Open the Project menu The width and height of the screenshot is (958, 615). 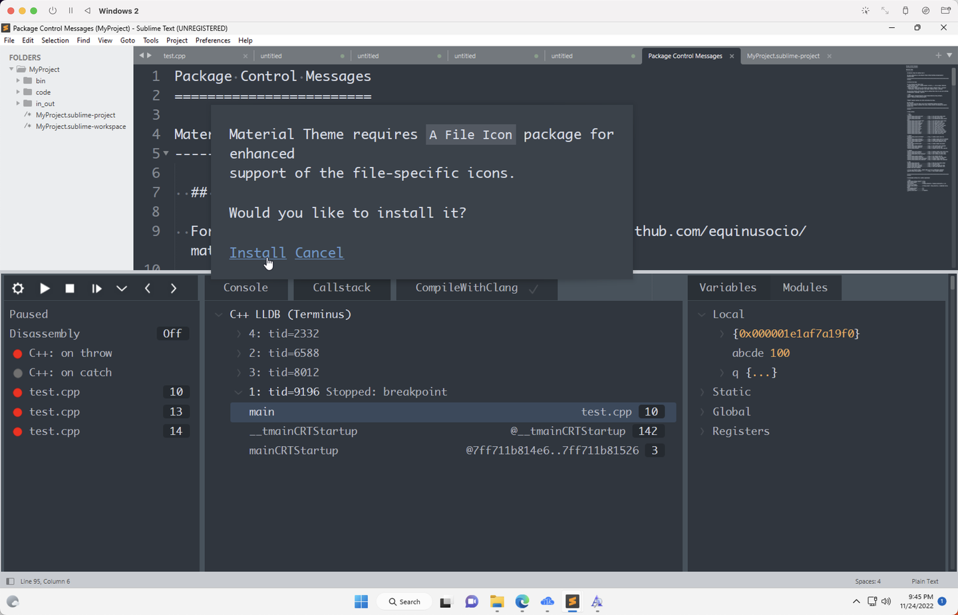(x=177, y=41)
